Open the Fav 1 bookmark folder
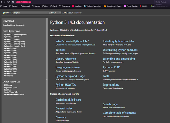Viewport: 170px width, 123px height. coord(54,6)
